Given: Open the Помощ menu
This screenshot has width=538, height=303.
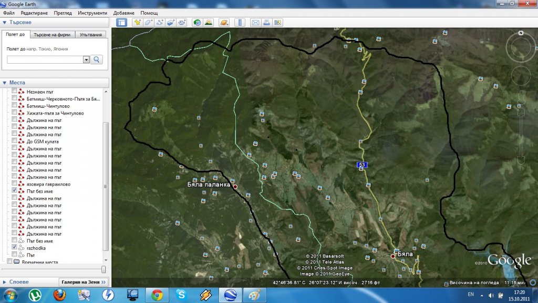Looking at the screenshot, I should 149,13.
